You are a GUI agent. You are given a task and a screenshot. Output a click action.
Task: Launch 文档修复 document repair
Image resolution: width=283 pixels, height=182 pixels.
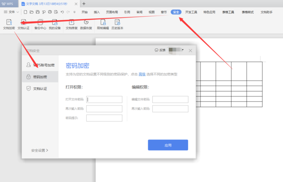tap(72, 25)
